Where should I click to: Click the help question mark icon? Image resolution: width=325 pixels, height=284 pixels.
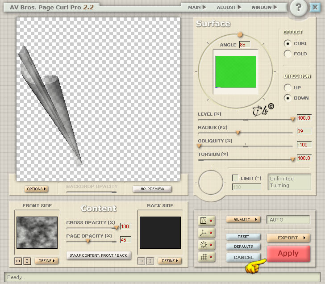pos(299,8)
